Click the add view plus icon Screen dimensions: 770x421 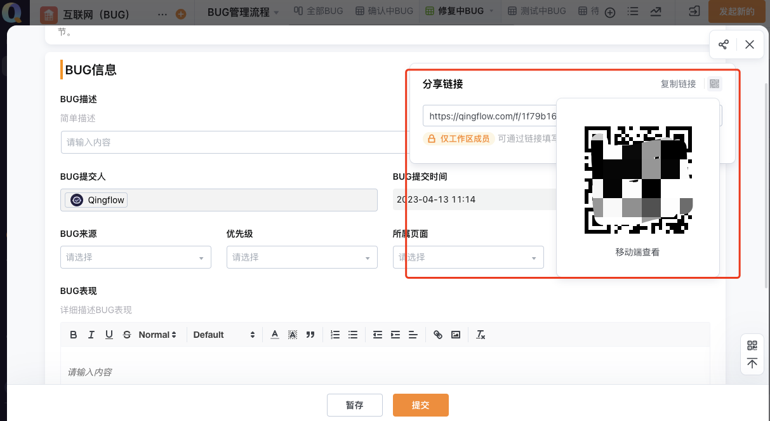tap(610, 12)
